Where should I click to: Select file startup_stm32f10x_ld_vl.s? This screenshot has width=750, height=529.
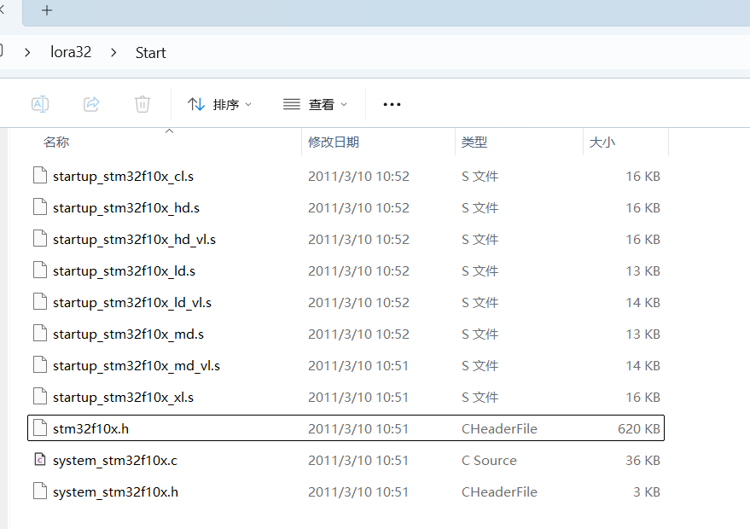346,302
